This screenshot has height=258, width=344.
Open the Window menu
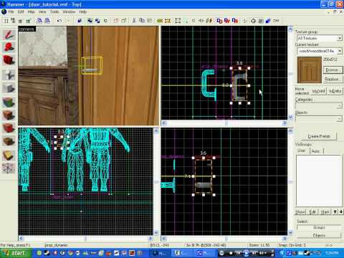pyautogui.click(x=69, y=11)
